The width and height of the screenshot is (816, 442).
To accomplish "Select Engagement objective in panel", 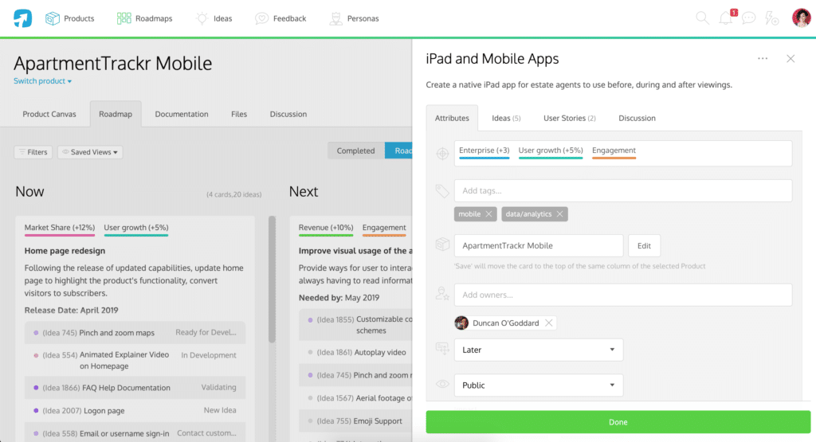I will 614,151.
